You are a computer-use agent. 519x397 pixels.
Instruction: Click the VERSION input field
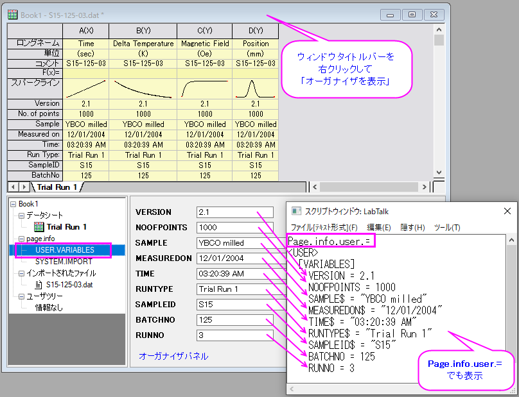click(234, 212)
